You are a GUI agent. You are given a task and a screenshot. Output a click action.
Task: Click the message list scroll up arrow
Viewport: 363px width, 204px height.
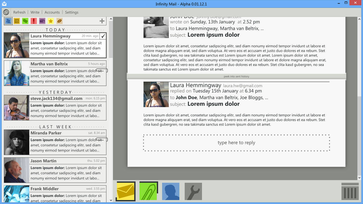(111, 19)
